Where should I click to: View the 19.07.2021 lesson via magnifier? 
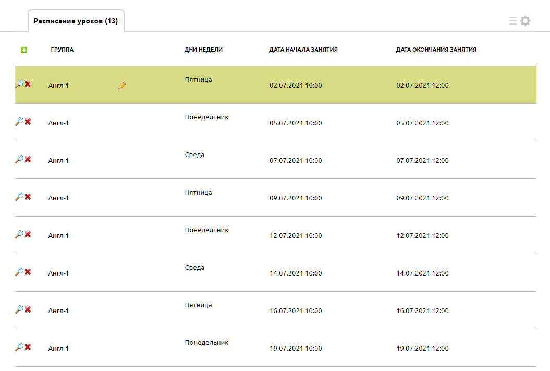(x=19, y=347)
